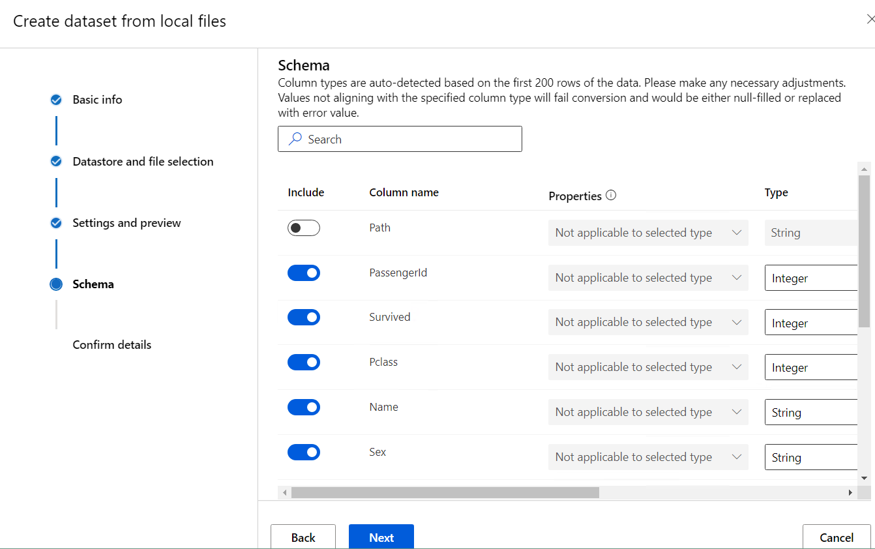Click the vertical scrollbar down arrow
The image size is (875, 549).
(865, 478)
